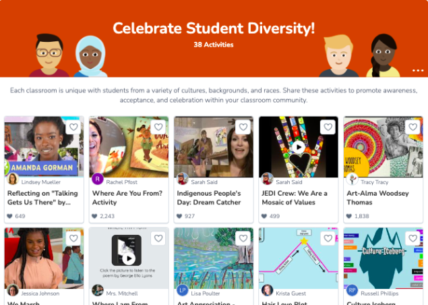This screenshot has width=428, height=305.
Task: Open Lindsey Mueller's author profile
Action: pos(41,182)
